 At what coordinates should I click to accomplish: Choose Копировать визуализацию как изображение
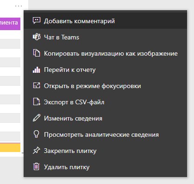click(x=105, y=53)
